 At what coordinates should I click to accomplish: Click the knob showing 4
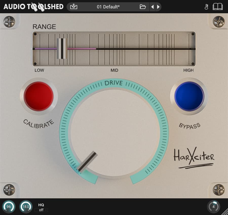(213, 207)
